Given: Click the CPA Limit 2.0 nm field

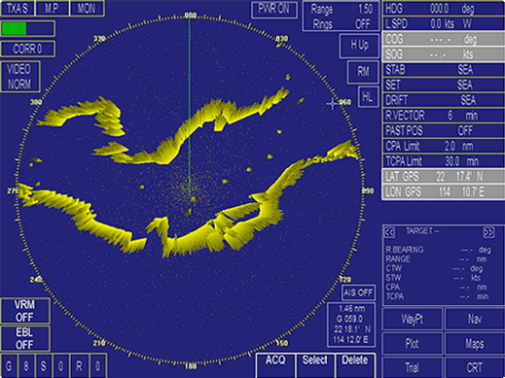Looking at the screenshot, I should click(443, 146).
